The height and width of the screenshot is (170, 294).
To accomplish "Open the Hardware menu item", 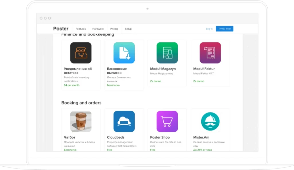I will 98,29.
